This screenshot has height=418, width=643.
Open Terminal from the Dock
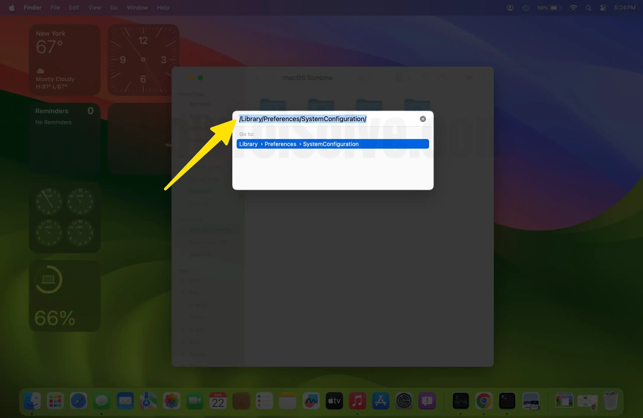pyautogui.click(x=507, y=401)
